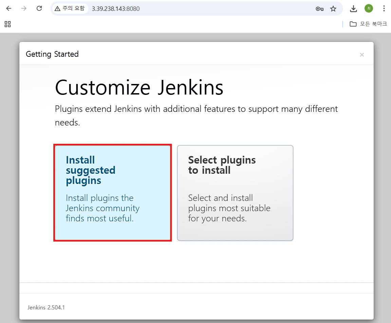This screenshot has width=391, height=323.
Task: Open the security warning site info
Action: tap(70, 8)
